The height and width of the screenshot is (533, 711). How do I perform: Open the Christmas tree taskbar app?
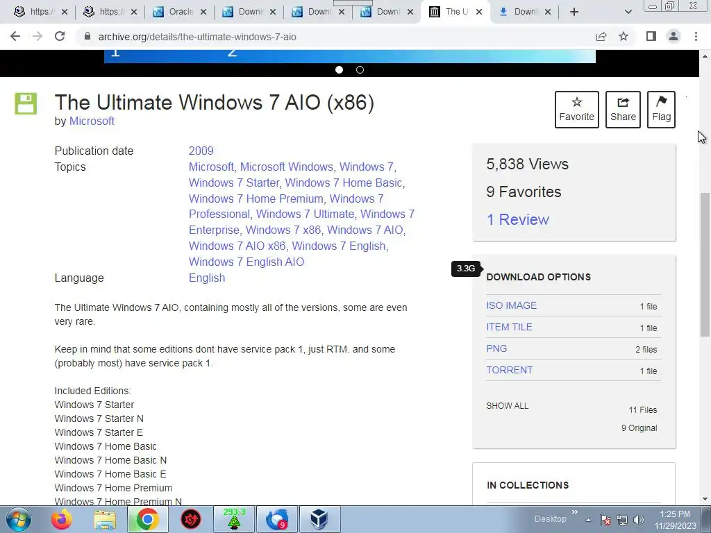(234, 519)
